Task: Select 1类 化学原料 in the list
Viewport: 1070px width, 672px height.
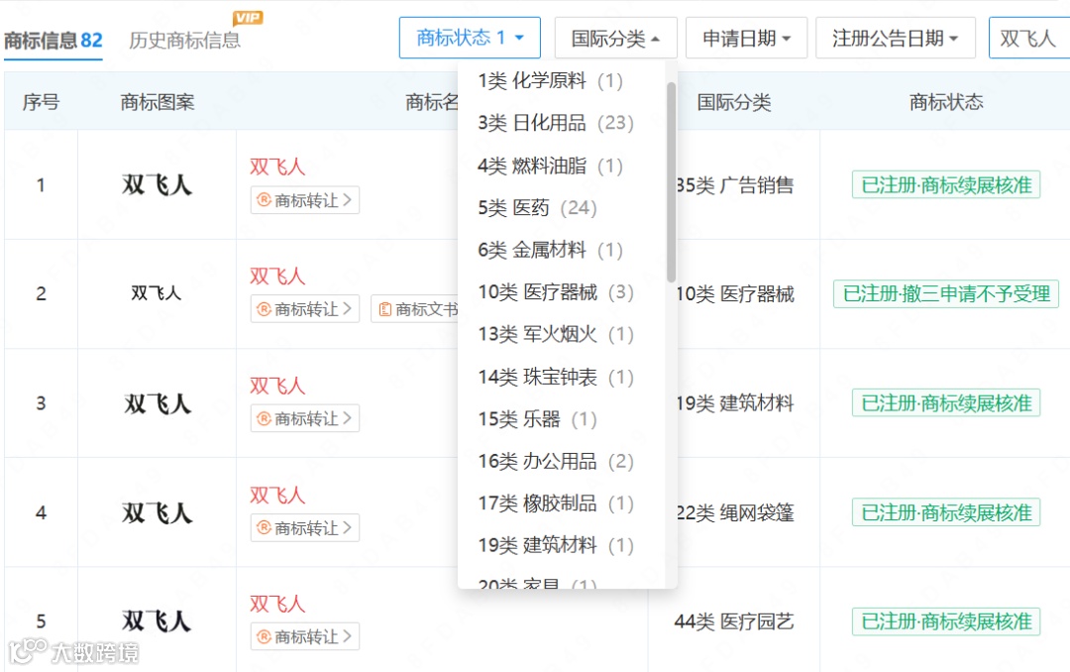Action: 551,80
